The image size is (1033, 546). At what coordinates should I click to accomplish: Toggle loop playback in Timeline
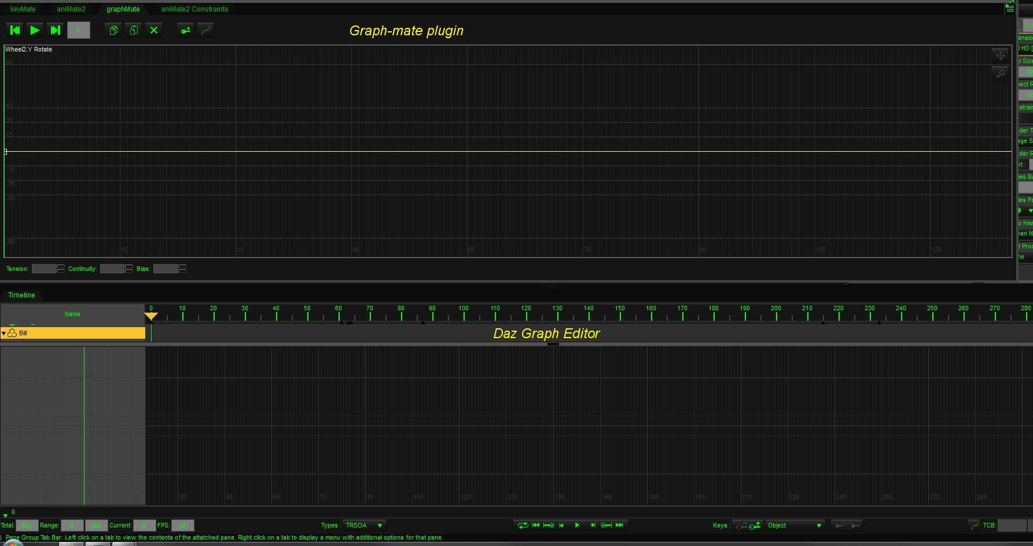click(x=523, y=525)
